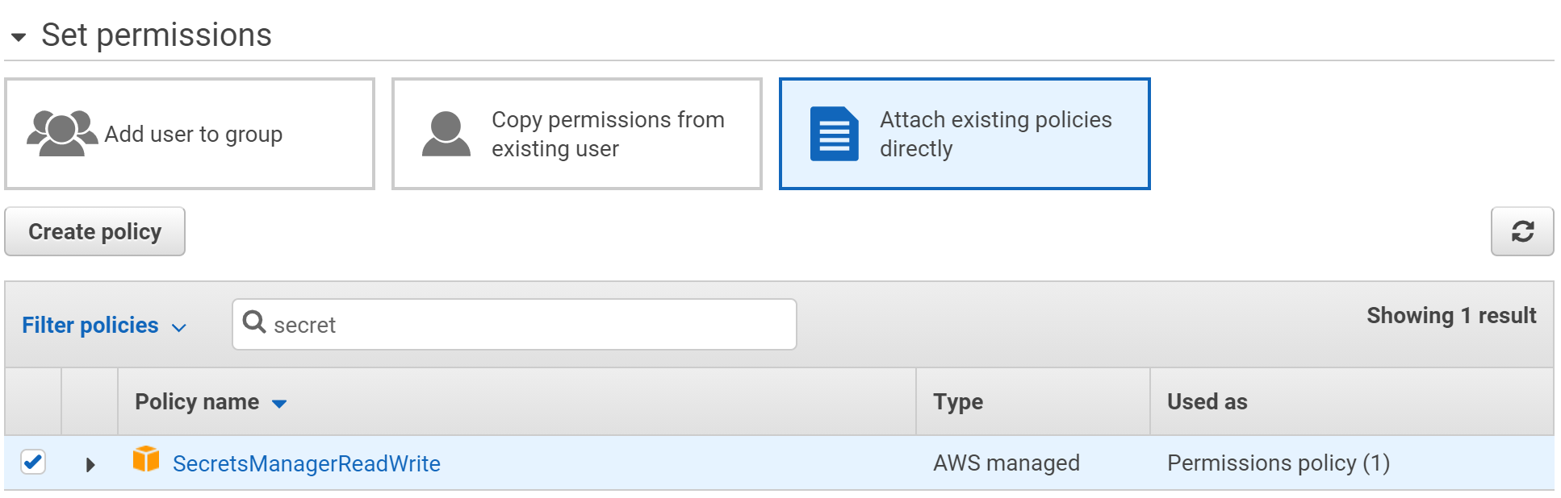Click the Copy permissions person icon
Screen dimensions: 1561x498
[445, 133]
